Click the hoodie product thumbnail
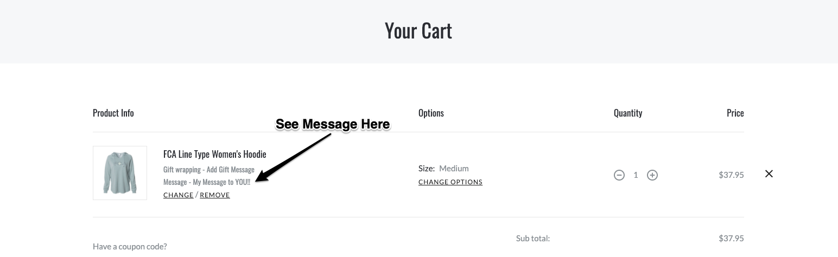Image resolution: width=838 pixels, height=257 pixels. (120, 173)
